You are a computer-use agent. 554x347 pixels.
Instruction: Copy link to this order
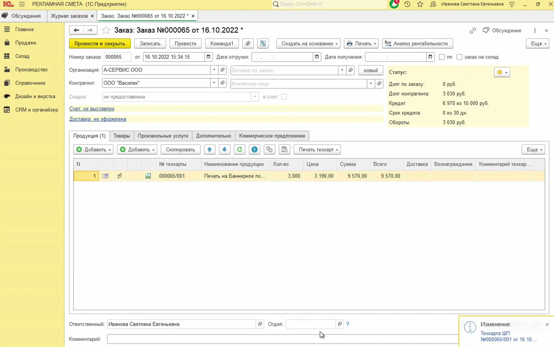click(473, 30)
